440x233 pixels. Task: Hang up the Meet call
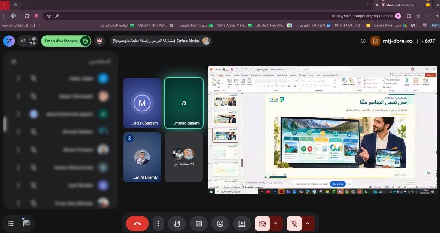(x=137, y=224)
